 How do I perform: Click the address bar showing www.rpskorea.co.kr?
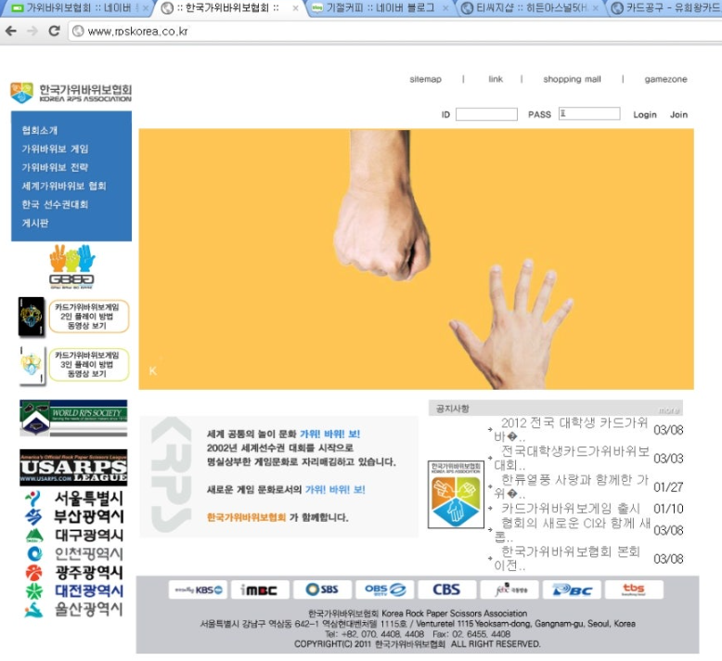pyautogui.click(x=396, y=31)
